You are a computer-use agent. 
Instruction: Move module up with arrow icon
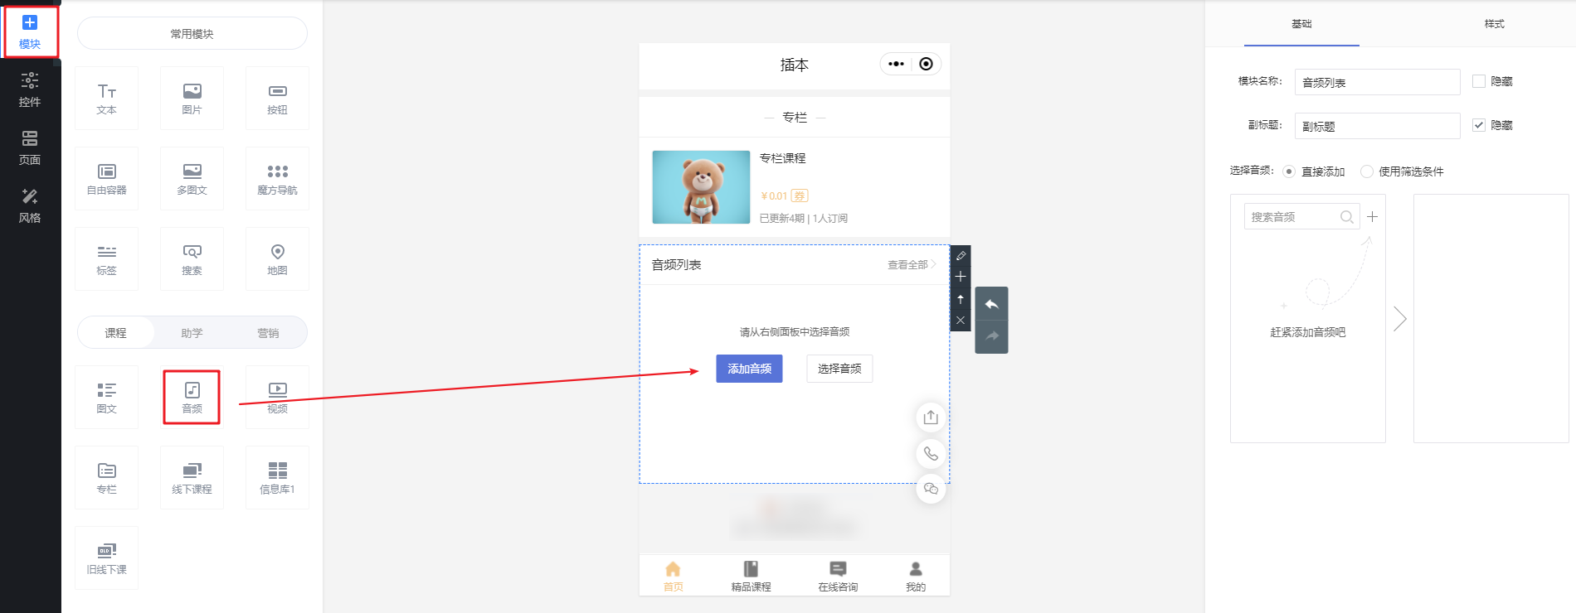point(961,299)
